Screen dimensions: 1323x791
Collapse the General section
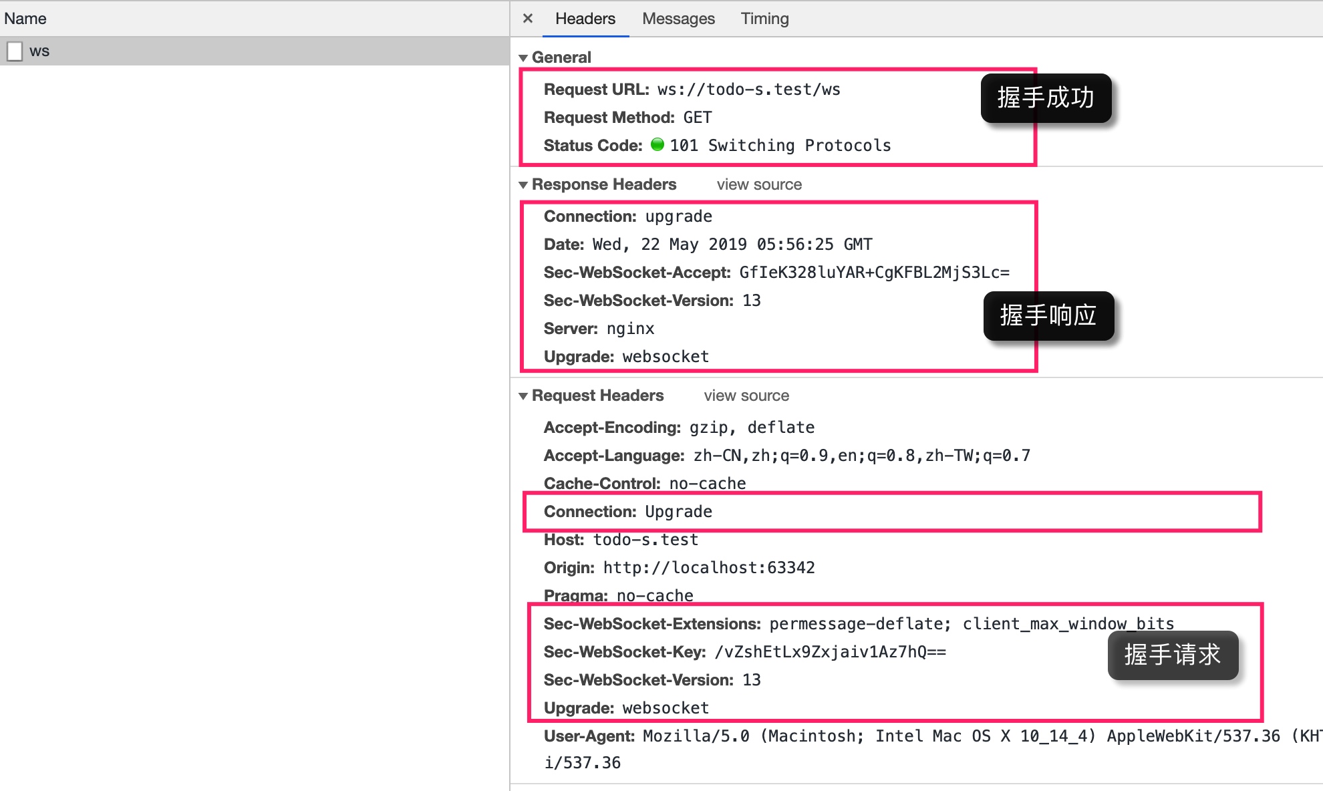click(x=523, y=58)
